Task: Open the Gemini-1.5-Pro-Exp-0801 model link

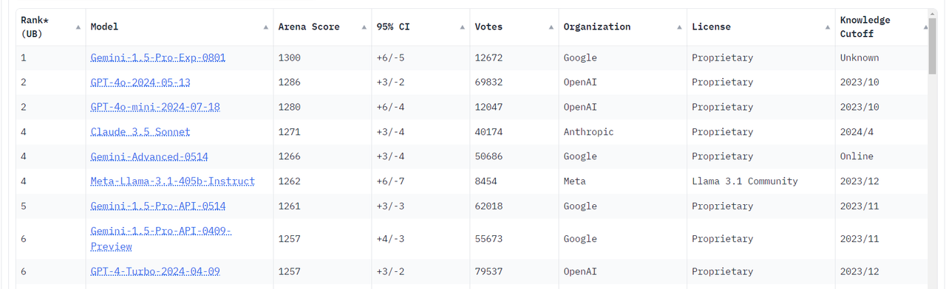Action: click(158, 58)
